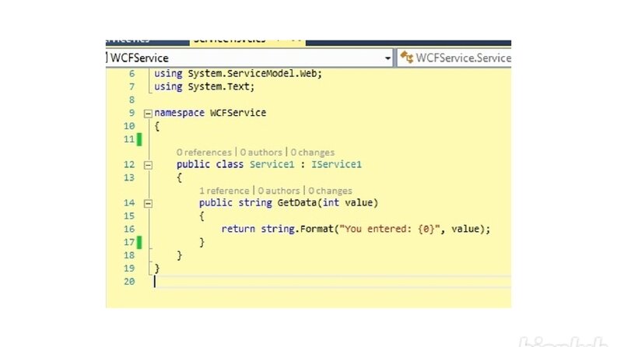
Task: Collapse the namespace WCFService block
Action: (148, 114)
